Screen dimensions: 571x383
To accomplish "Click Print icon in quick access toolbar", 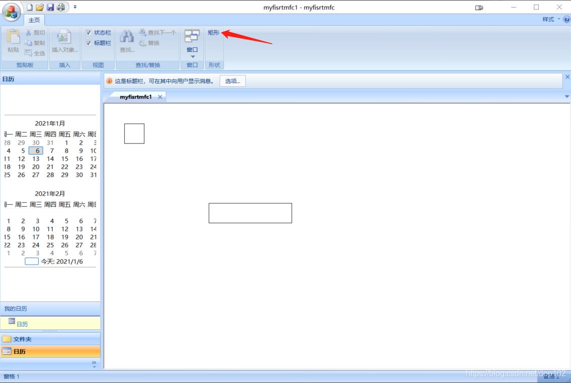I will point(61,7).
